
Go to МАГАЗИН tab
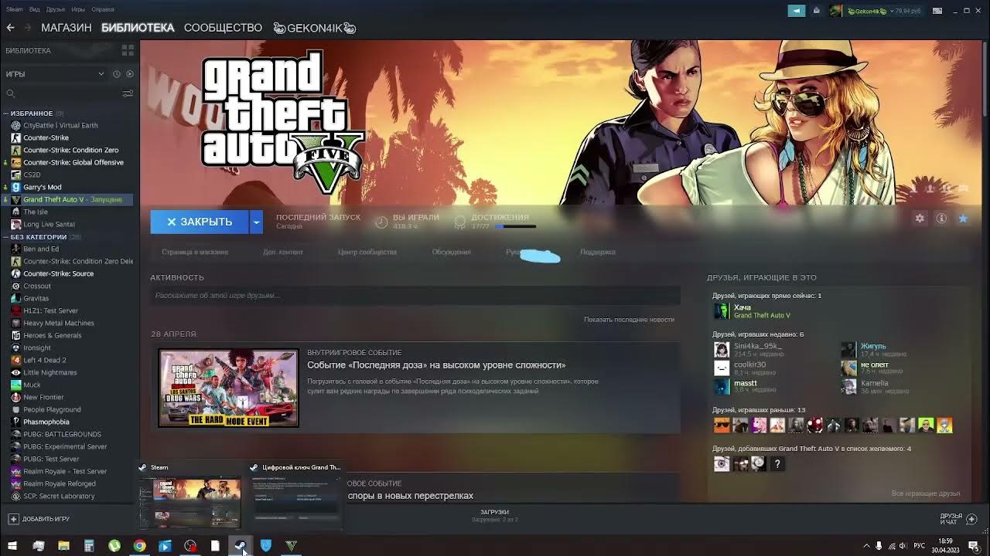(67, 28)
